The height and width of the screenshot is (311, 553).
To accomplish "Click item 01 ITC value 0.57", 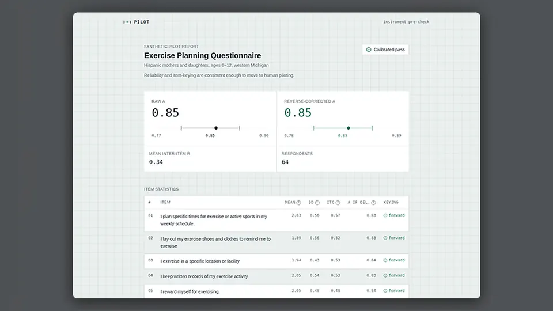I will pos(335,215).
